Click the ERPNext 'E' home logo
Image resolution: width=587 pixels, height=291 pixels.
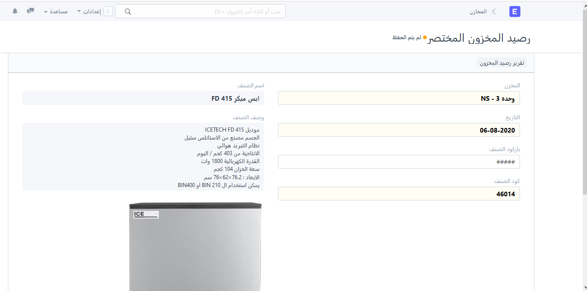[515, 12]
